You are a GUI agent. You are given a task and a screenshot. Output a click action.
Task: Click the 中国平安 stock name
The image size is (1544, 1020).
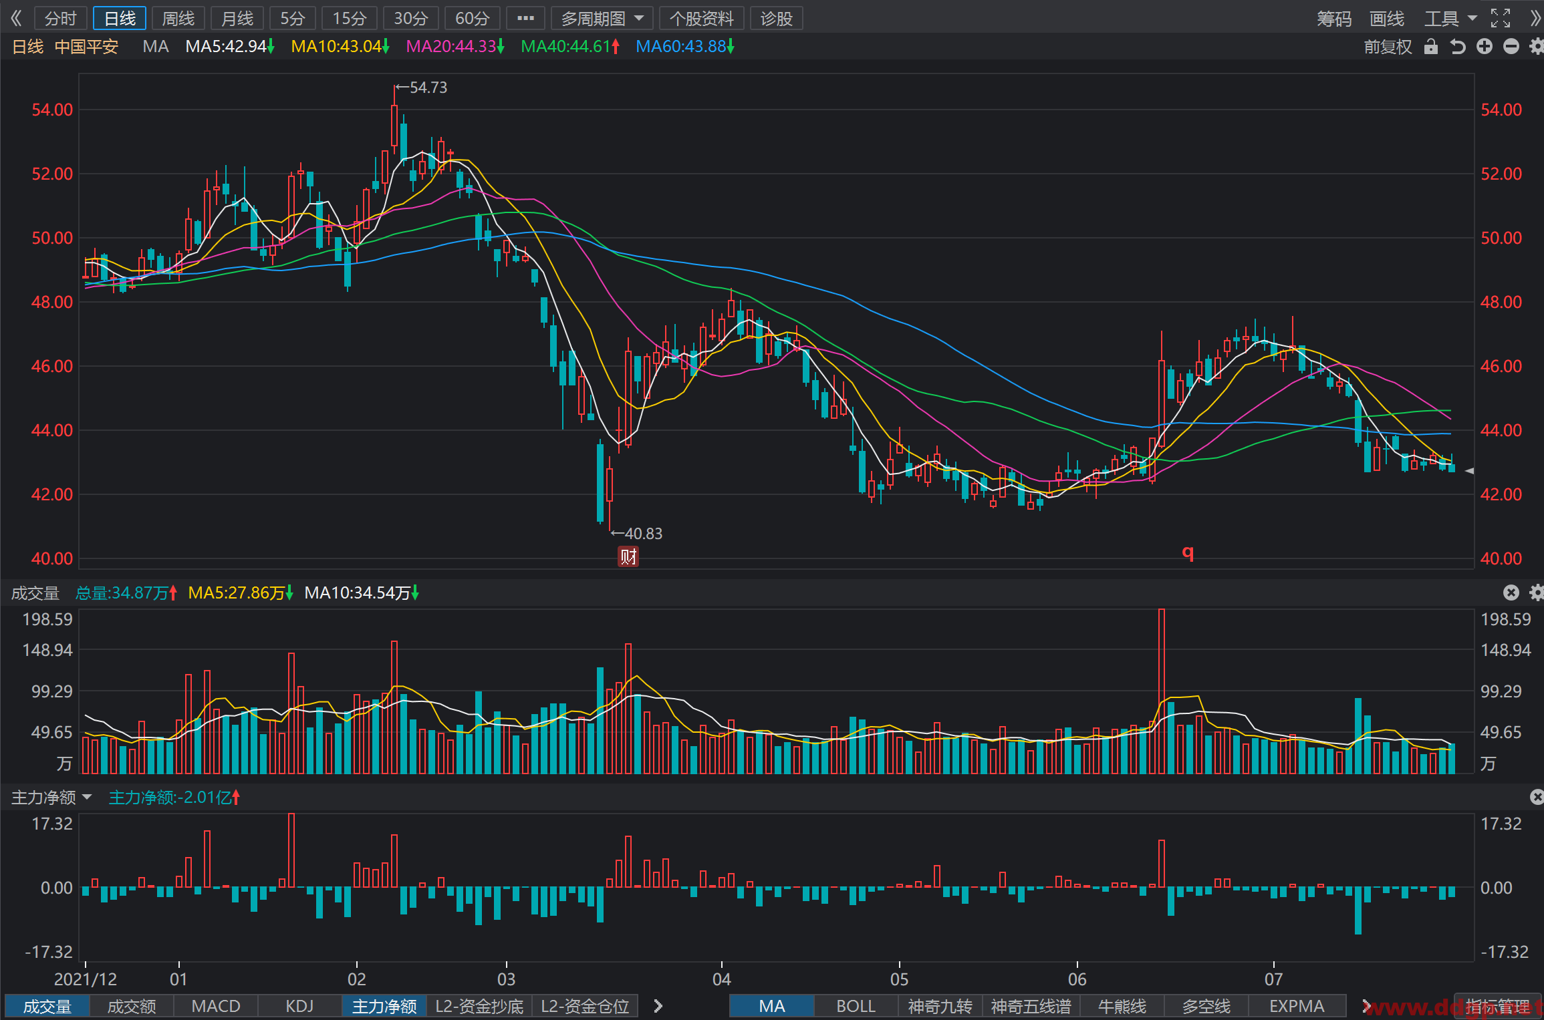[86, 47]
